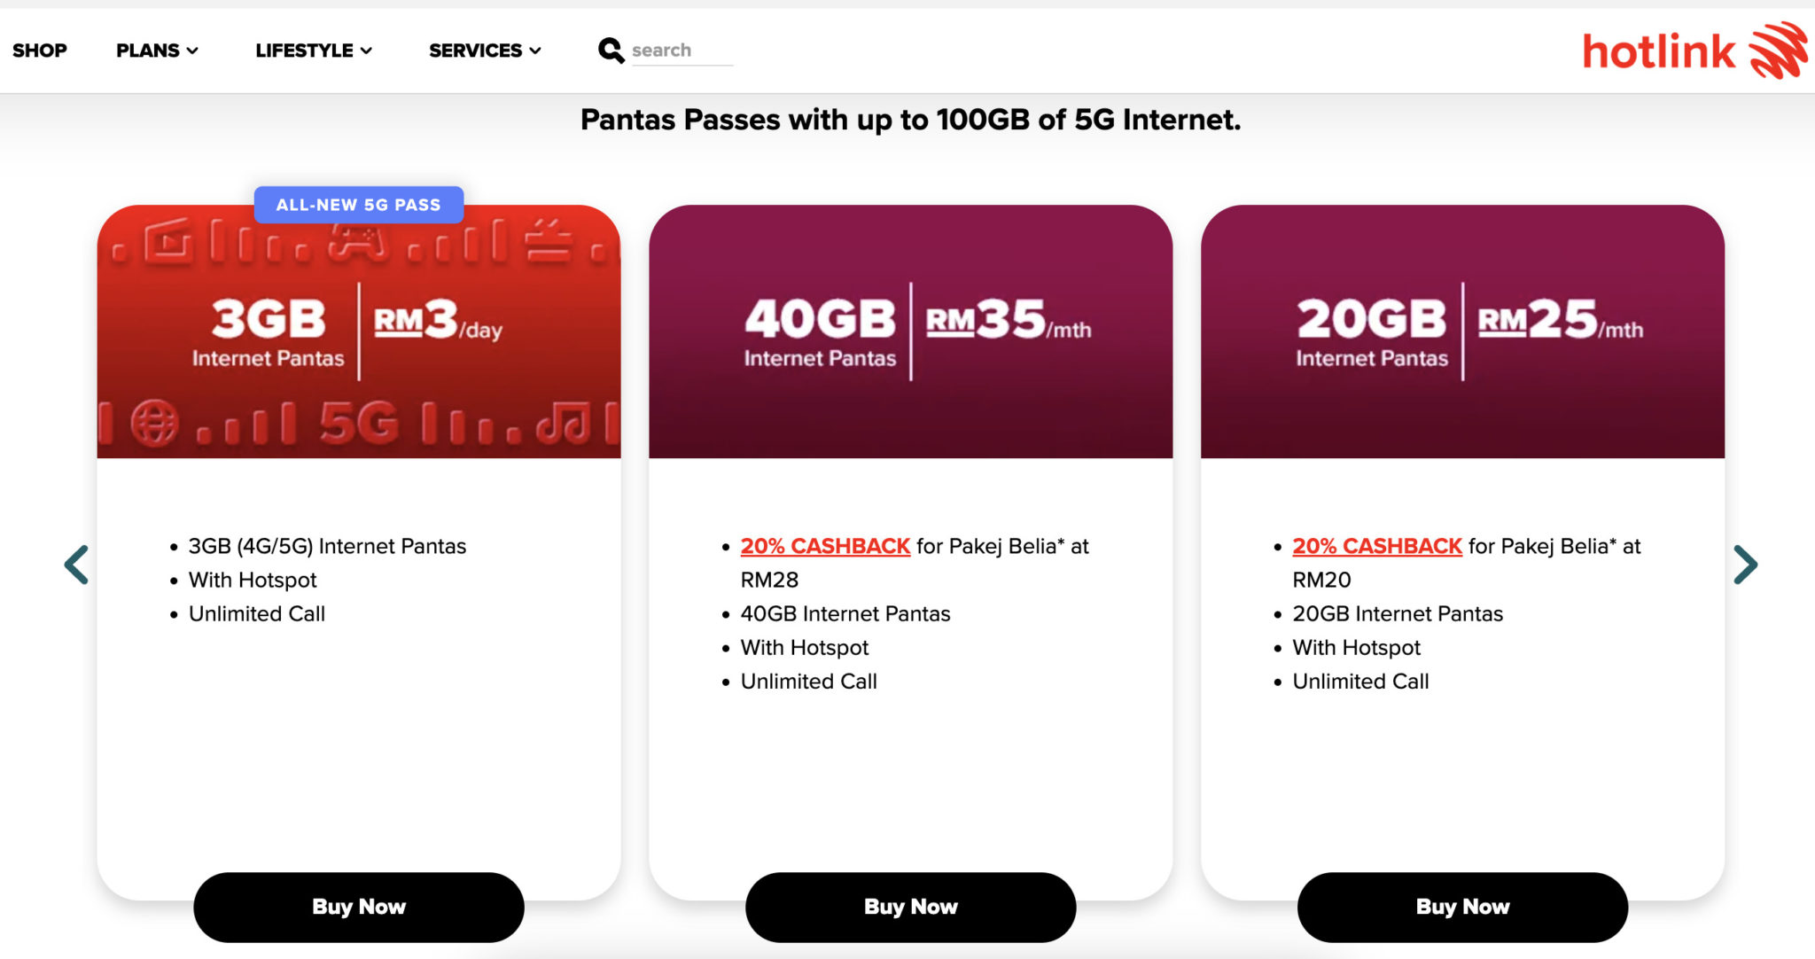Expand the PLANS dropdown menu
Screen dimensions: 1815x959
[x=157, y=51]
